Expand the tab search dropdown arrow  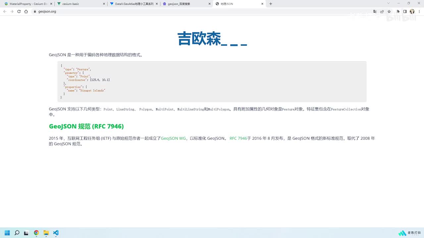pos(389,3)
